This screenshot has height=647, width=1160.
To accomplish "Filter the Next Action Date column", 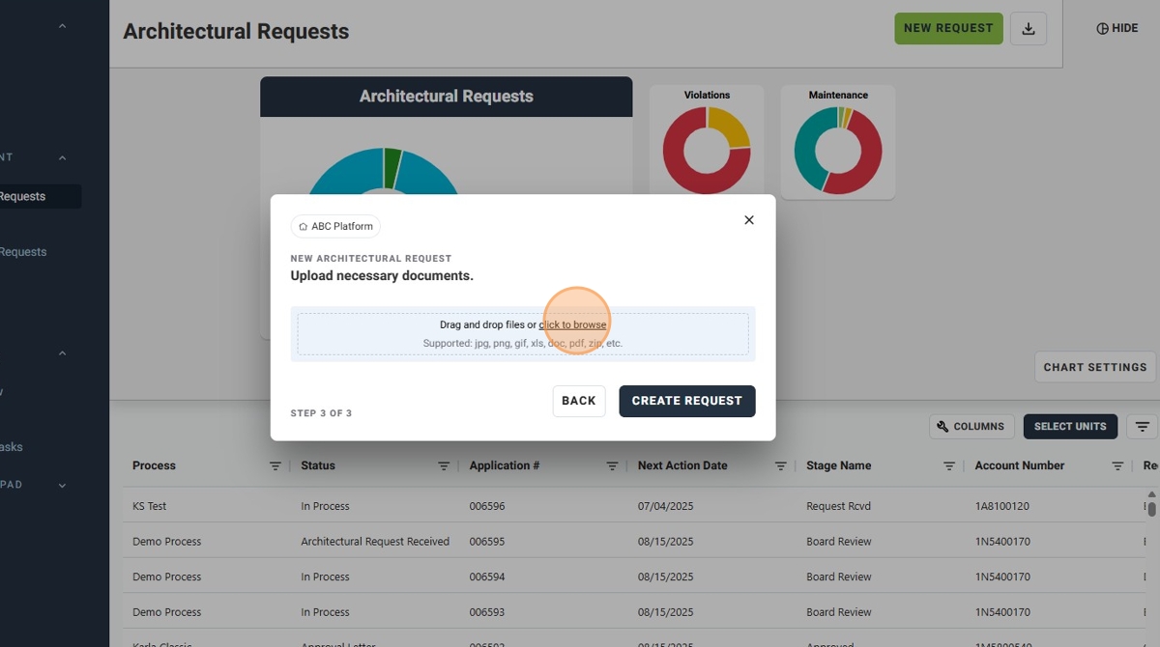I will (x=780, y=466).
